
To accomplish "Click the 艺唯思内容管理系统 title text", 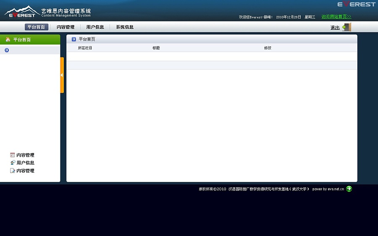I will tap(66, 11).
